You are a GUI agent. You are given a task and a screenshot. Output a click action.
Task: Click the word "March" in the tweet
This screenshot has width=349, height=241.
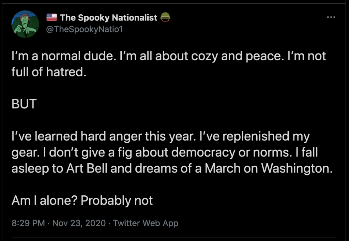coord(223,168)
